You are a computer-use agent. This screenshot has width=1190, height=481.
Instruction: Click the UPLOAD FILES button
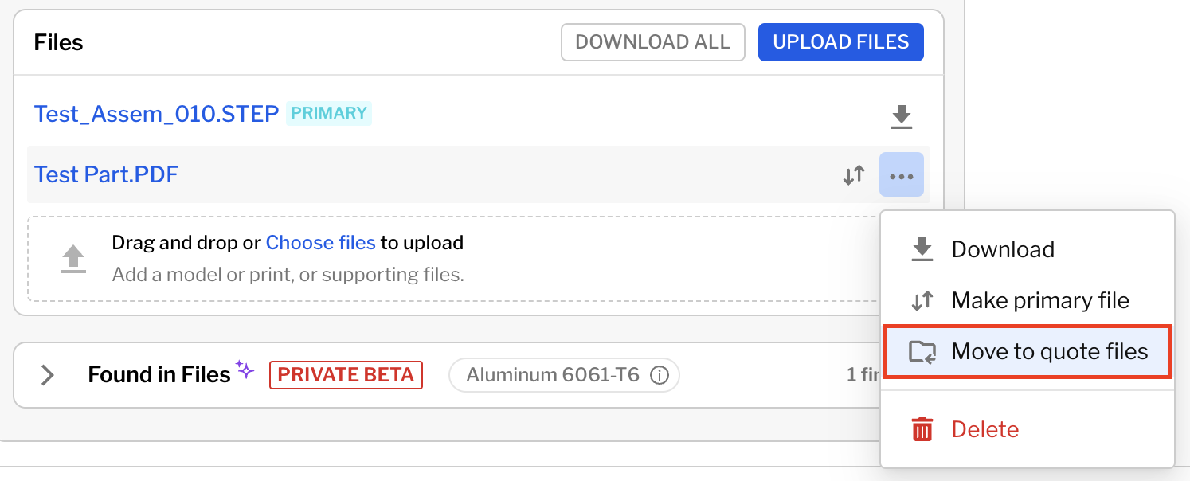(840, 42)
